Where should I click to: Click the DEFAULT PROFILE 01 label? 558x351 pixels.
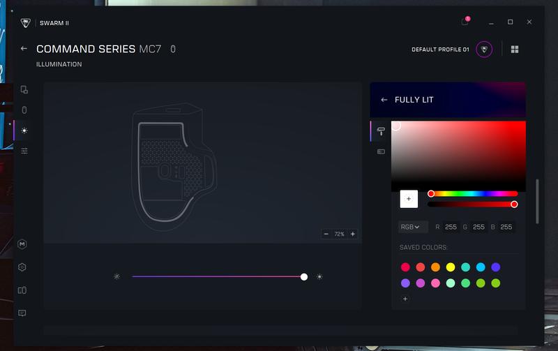[440, 50]
